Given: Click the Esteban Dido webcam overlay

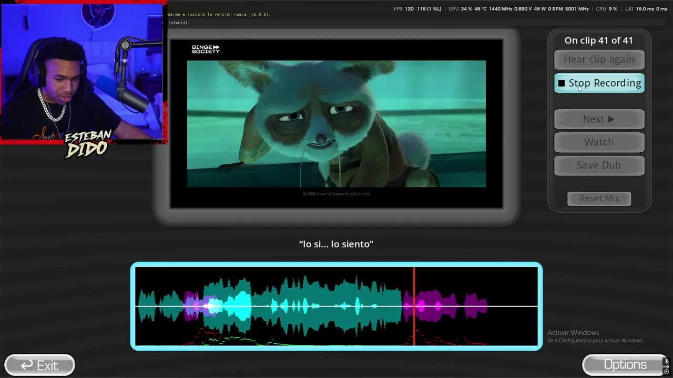Looking at the screenshot, I should pos(83,72).
